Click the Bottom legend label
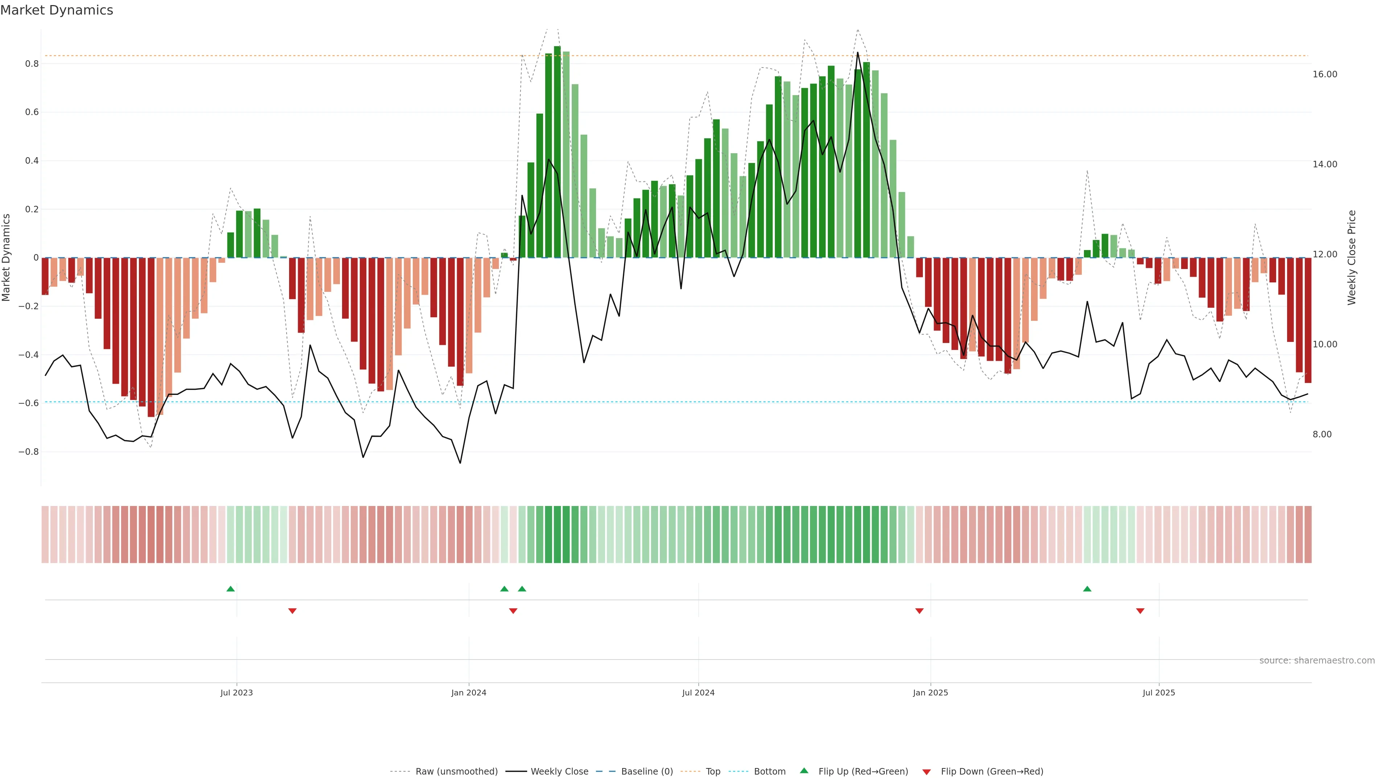1393x784 pixels. pos(769,771)
